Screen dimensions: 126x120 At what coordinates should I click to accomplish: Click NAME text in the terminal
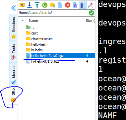click(x=108, y=115)
